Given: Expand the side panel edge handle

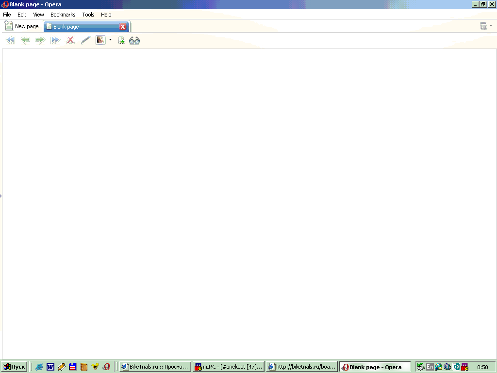Looking at the screenshot, I should point(1,196).
